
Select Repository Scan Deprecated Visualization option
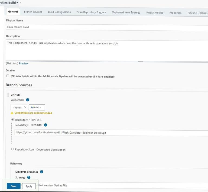coord(12,149)
